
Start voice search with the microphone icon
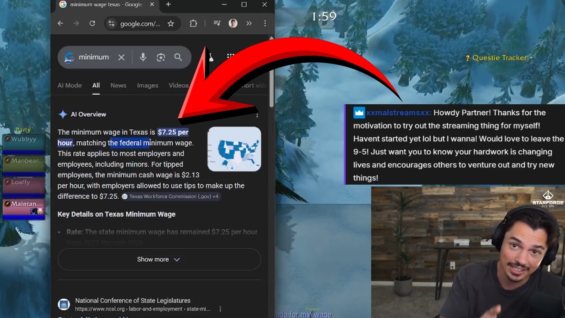[x=143, y=57]
